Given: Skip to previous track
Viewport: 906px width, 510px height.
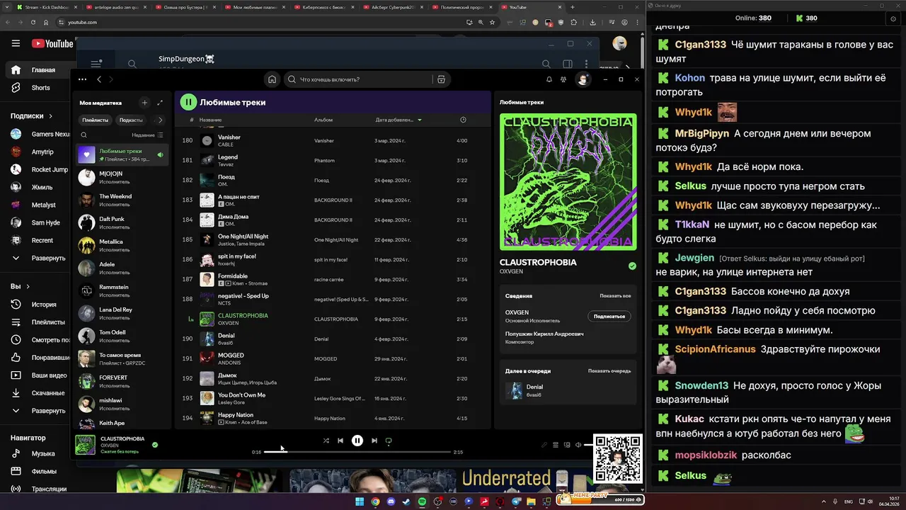Looking at the screenshot, I should [x=340, y=441].
